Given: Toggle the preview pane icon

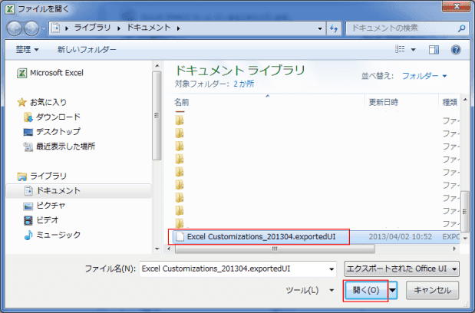Looking at the screenshot, I should (x=434, y=50).
